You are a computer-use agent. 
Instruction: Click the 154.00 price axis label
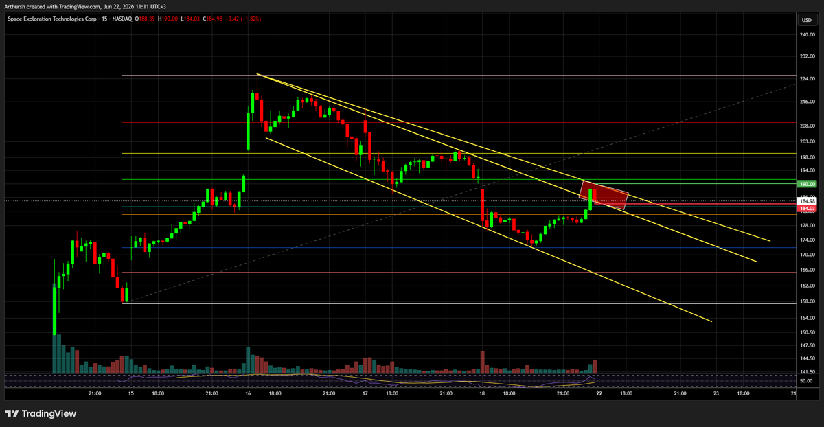[x=807, y=318]
